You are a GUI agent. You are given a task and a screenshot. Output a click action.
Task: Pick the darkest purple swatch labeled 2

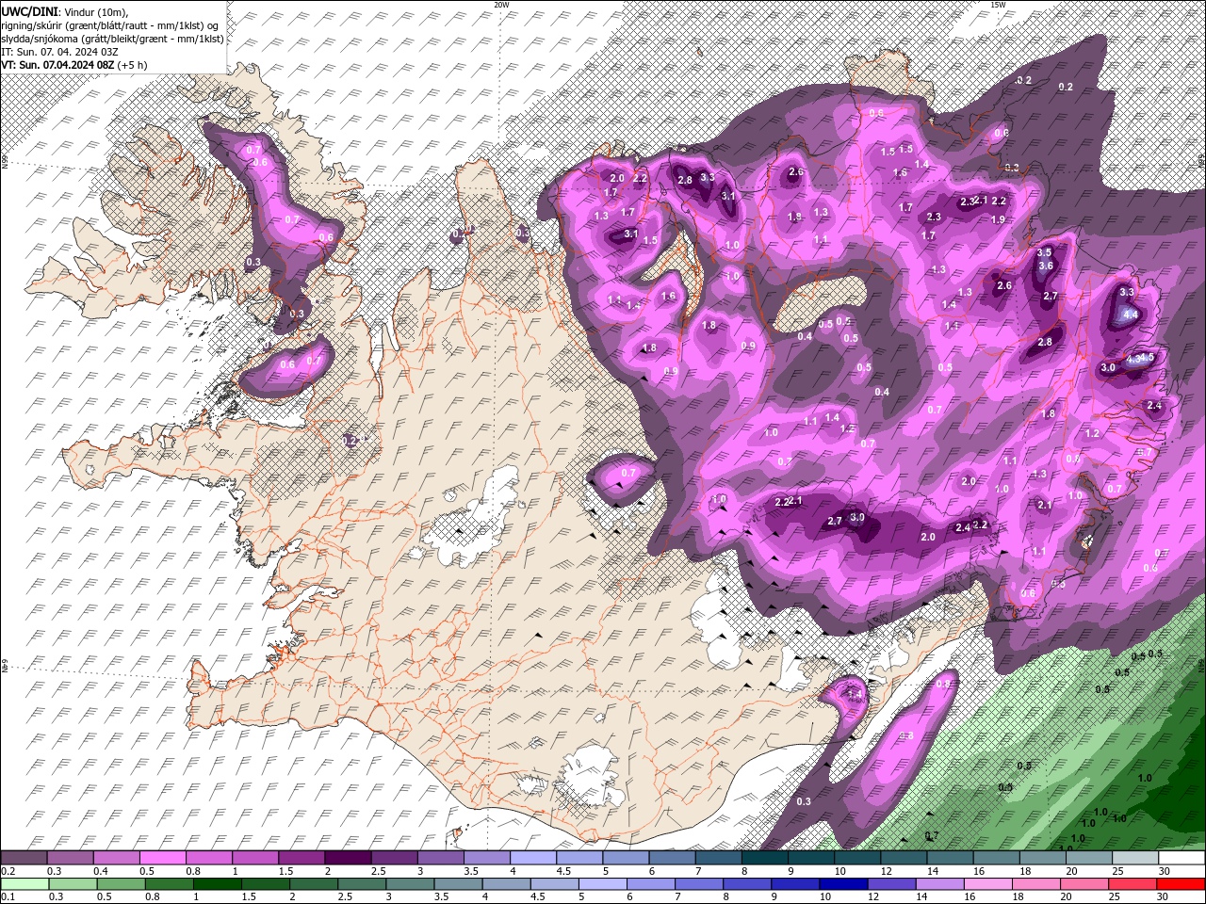click(347, 858)
